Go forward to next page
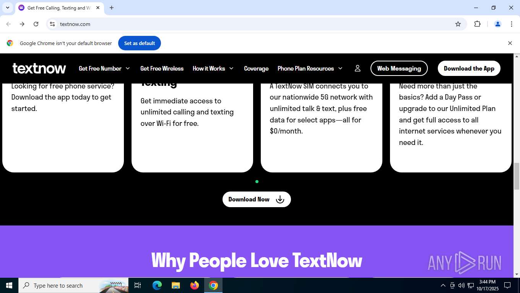520x293 pixels. pos(22,24)
